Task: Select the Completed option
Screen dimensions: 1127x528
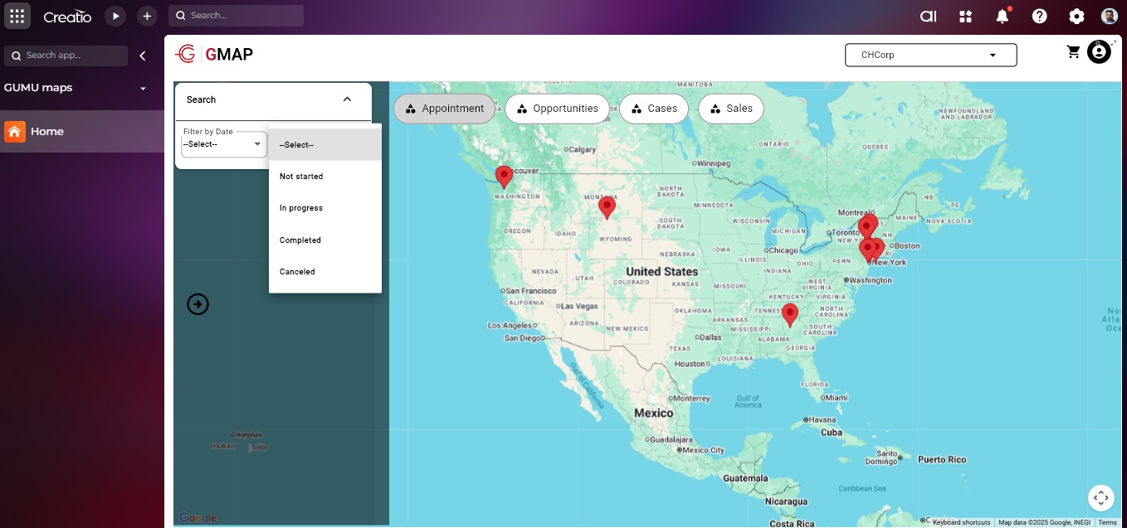Action: click(300, 240)
